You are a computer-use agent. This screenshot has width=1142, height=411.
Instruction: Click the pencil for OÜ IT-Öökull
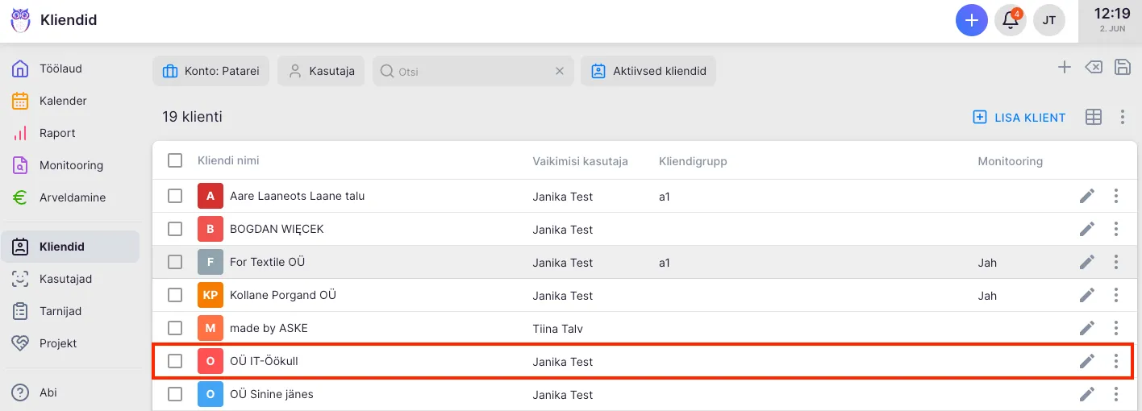pos(1086,361)
